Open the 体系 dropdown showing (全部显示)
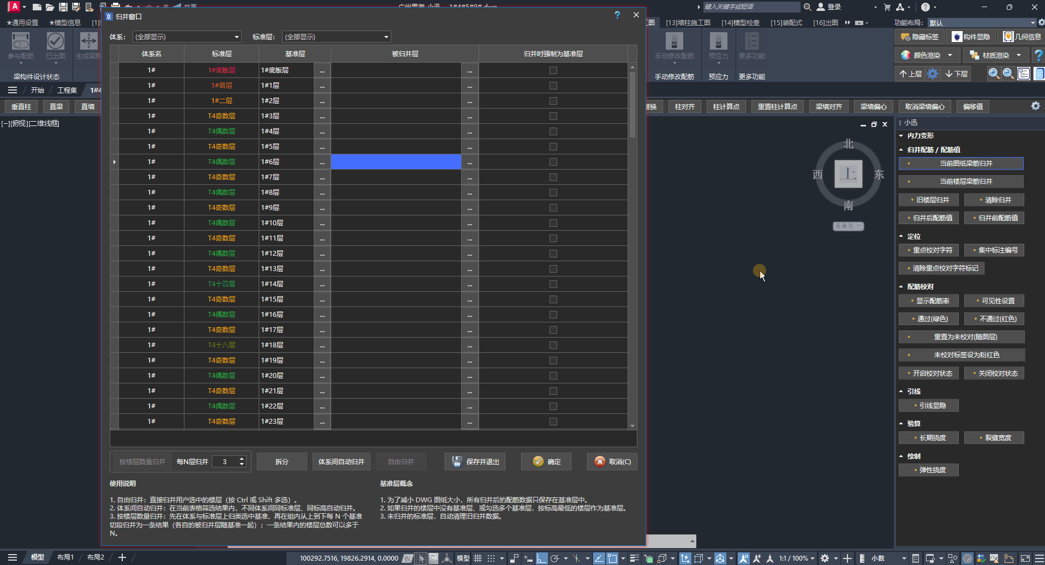The height and width of the screenshot is (565, 1045). click(187, 37)
